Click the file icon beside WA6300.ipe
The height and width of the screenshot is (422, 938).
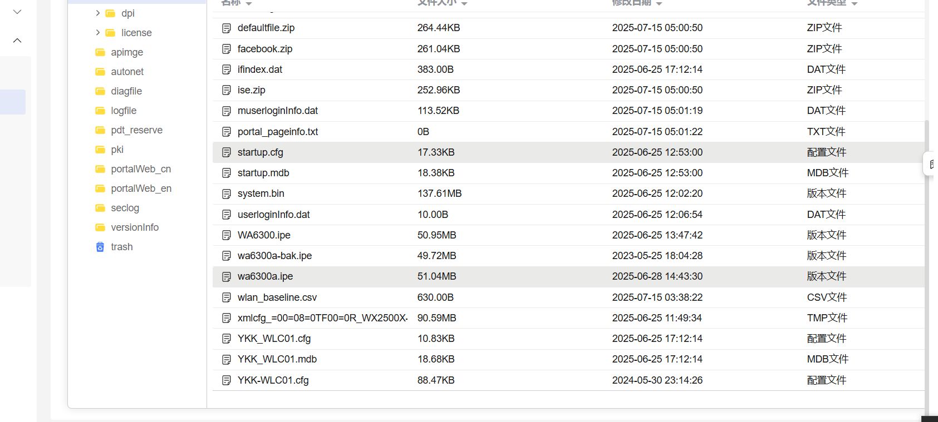pyautogui.click(x=227, y=235)
